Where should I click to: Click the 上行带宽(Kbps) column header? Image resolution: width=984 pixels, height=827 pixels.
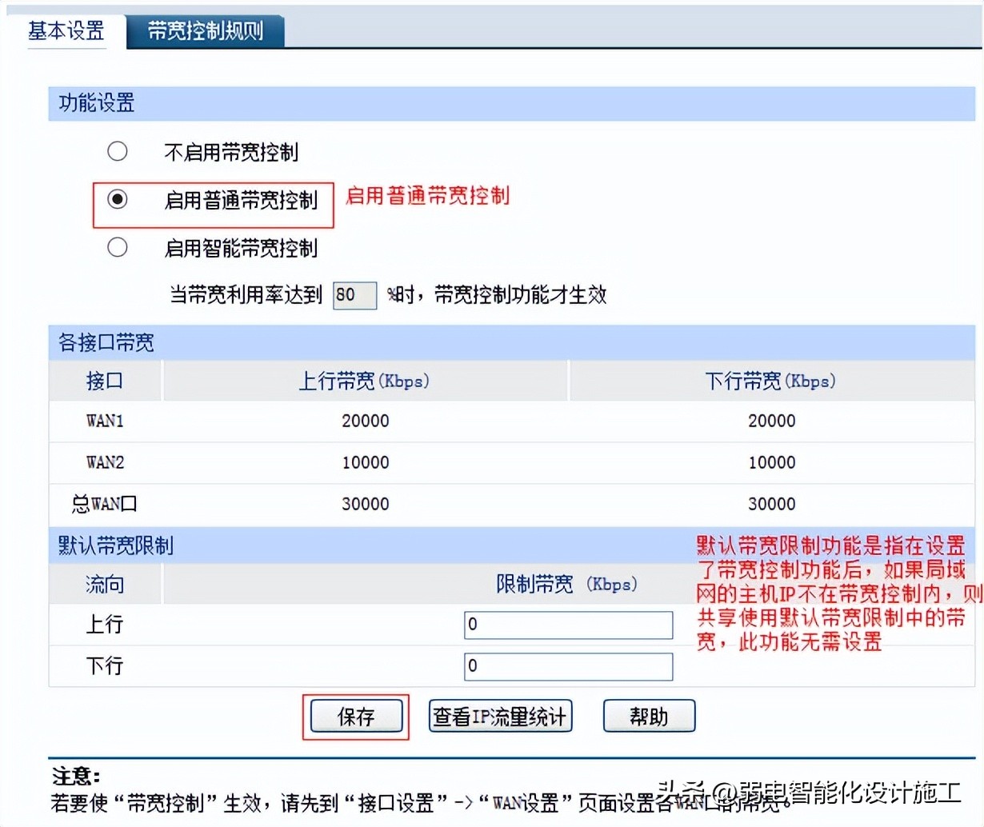(x=365, y=381)
